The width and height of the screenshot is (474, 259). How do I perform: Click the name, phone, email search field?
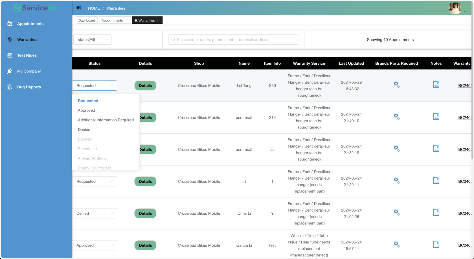point(234,40)
